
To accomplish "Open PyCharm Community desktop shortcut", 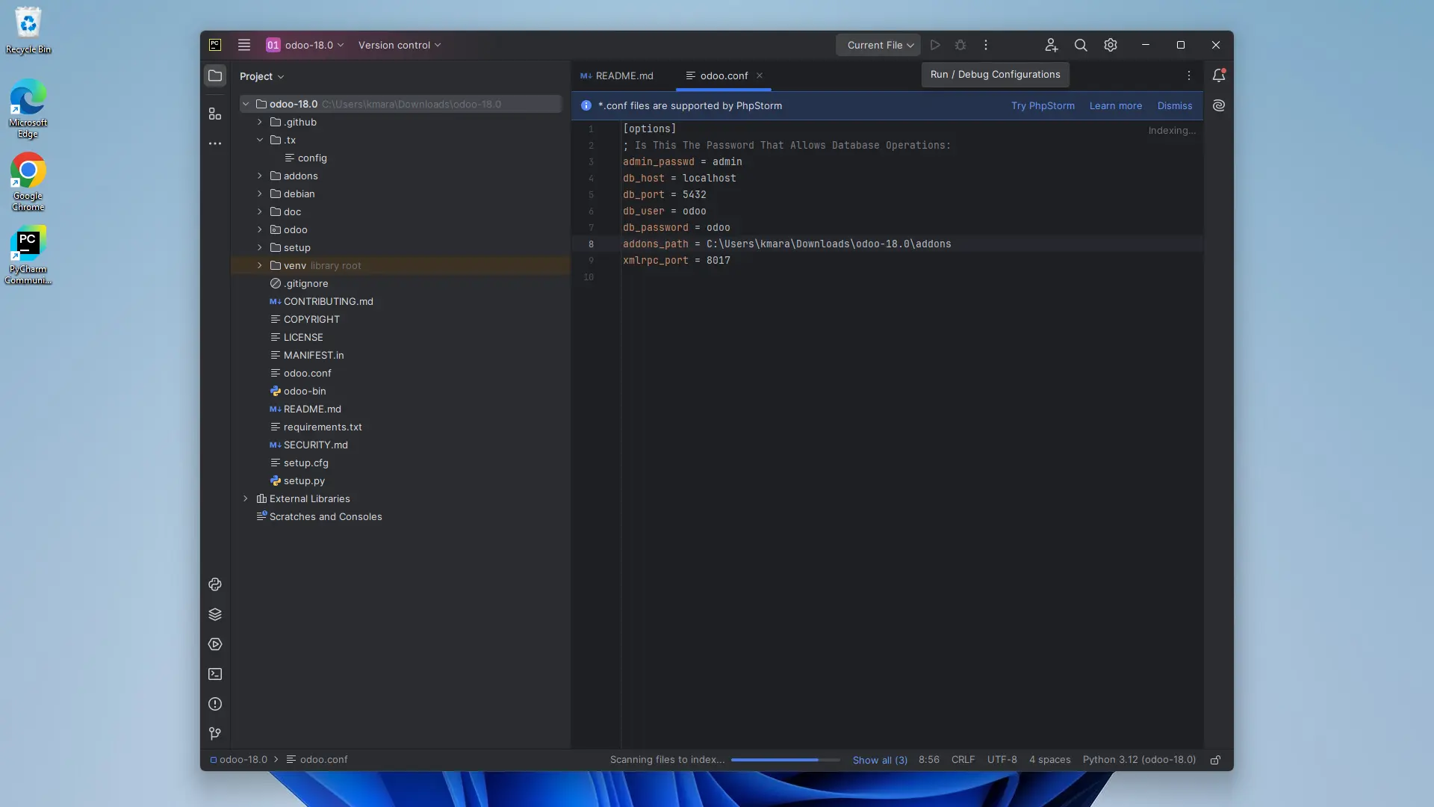I will [28, 255].
